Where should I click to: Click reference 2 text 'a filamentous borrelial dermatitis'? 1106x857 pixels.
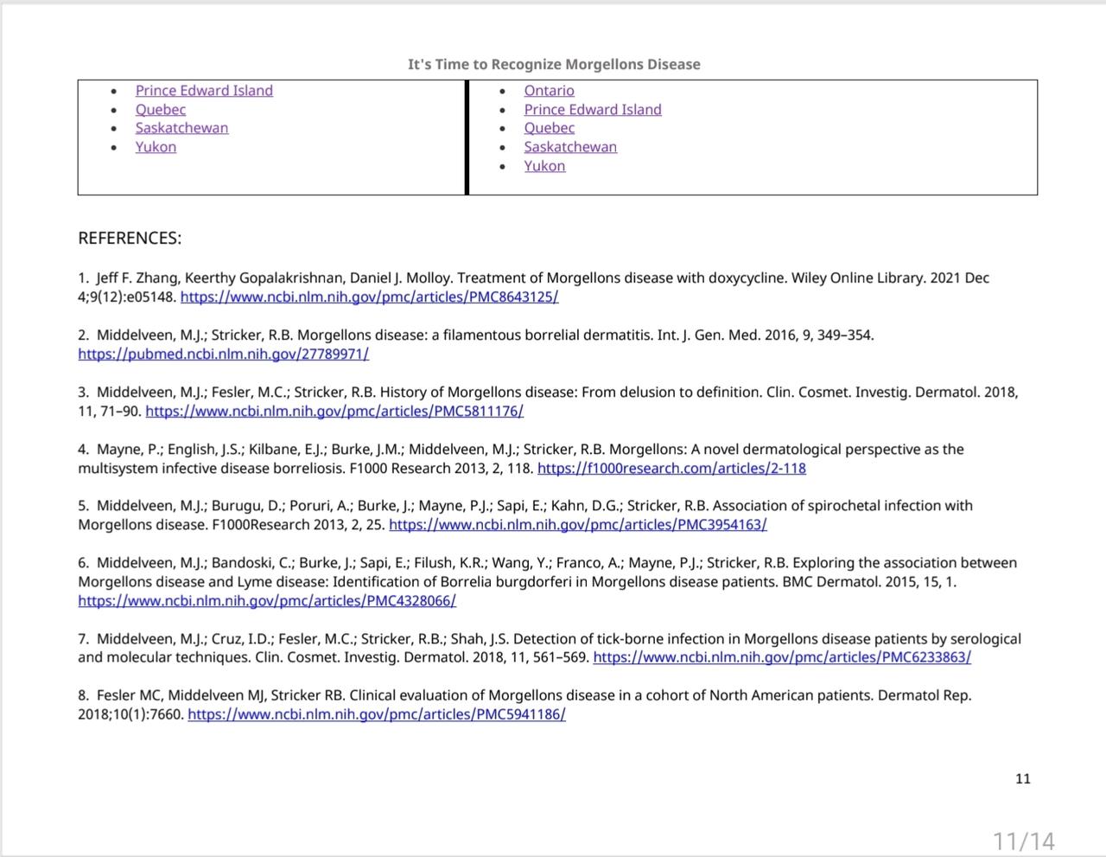(543, 335)
